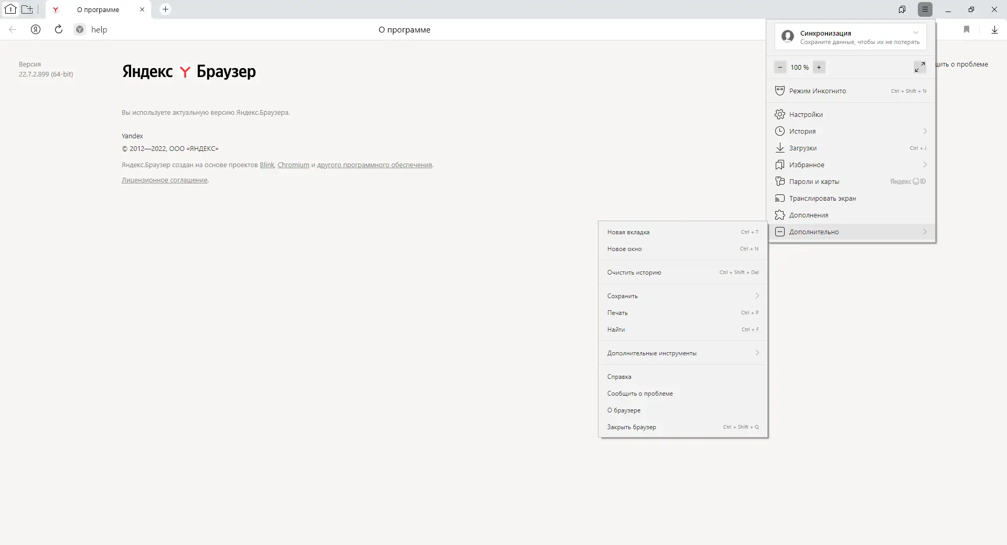Open Yandex home via the Я icon

tap(36, 30)
